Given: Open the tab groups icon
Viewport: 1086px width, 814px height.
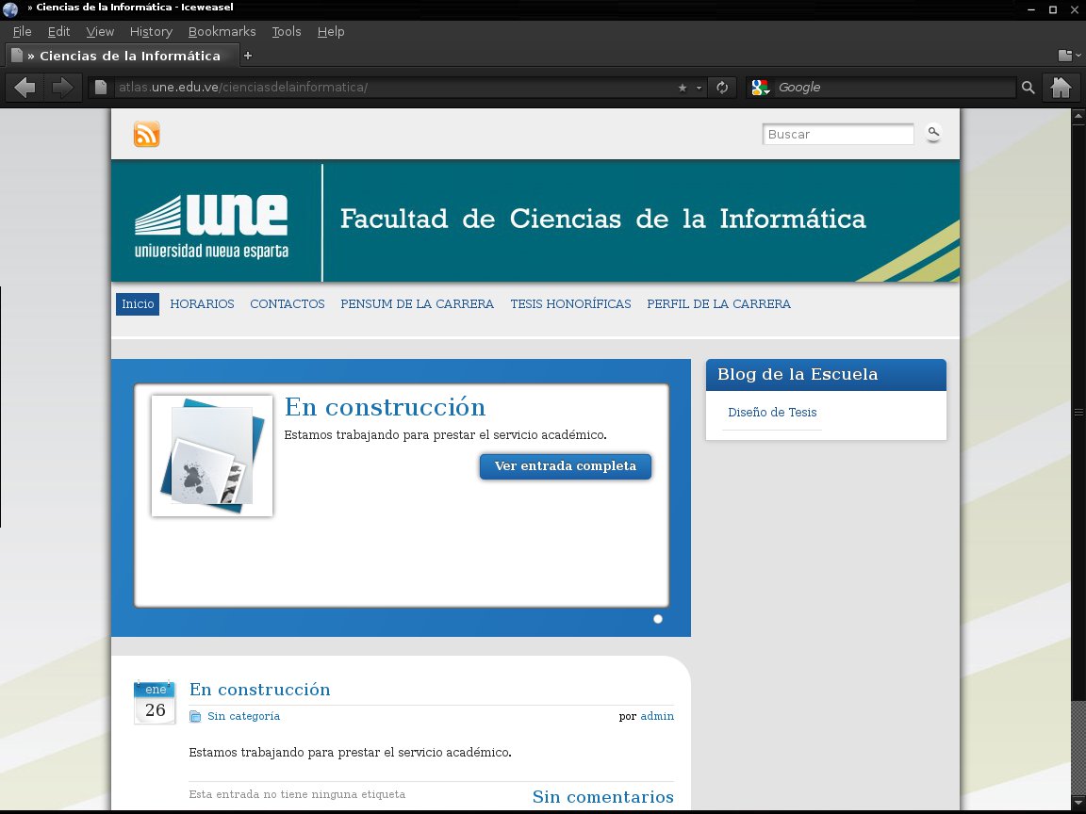Looking at the screenshot, I should [1065, 56].
